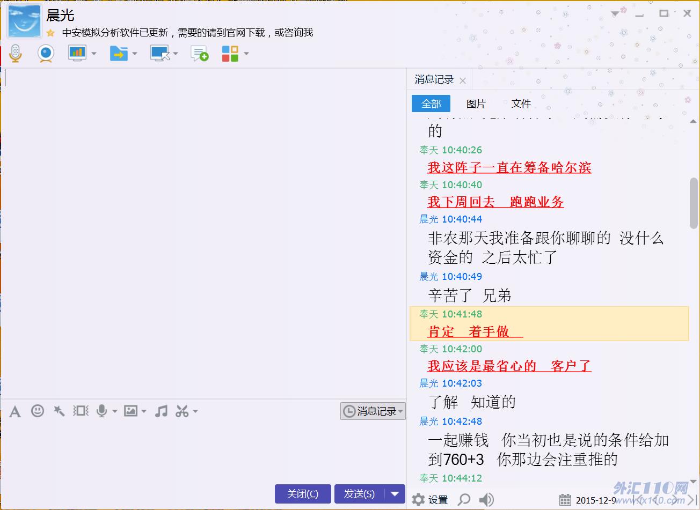Click the history scrollbar down arrow
Image resolution: width=700 pixels, height=510 pixels.
(x=693, y=482)
